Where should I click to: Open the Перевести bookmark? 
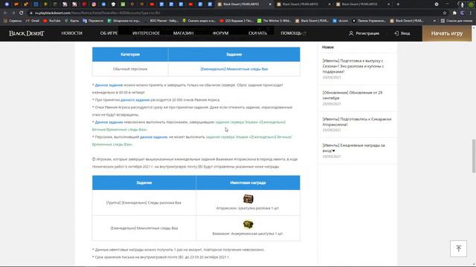pyautogui.click(x=93, y=21)
